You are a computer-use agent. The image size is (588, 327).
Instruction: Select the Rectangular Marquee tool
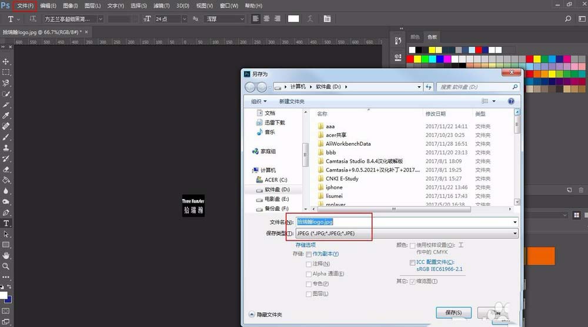click(x=6, y=72)
